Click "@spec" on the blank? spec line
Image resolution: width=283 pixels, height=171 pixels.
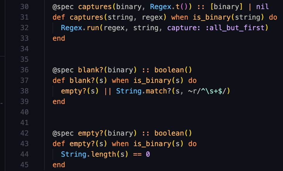63,70
